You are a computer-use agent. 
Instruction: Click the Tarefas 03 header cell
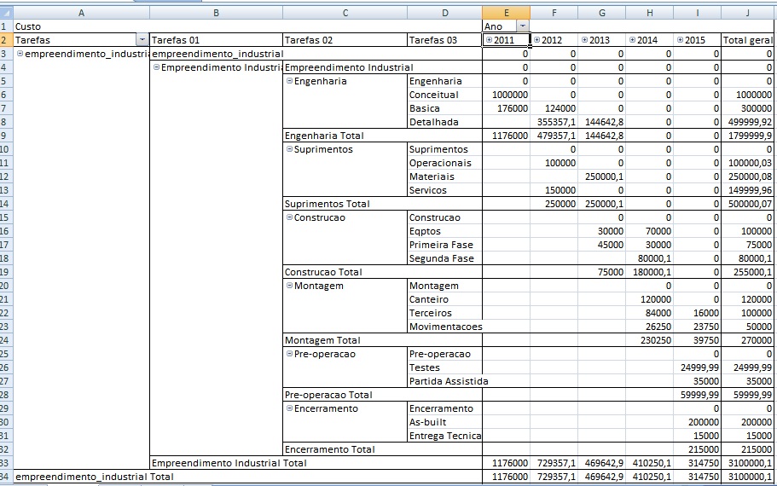pyautogui.click(x=444, y=39)
